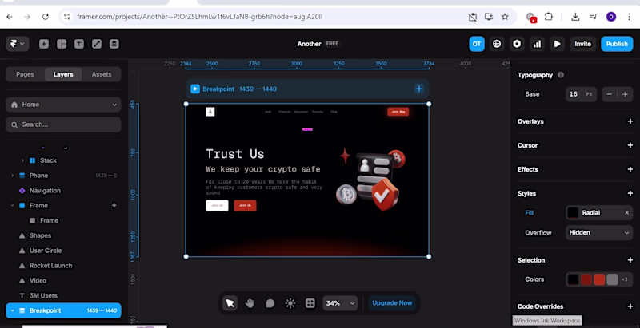The image size is (640, 328).
Task: Click the OT user avatar button
Action: pyautogui.click(x=477, y=44)
